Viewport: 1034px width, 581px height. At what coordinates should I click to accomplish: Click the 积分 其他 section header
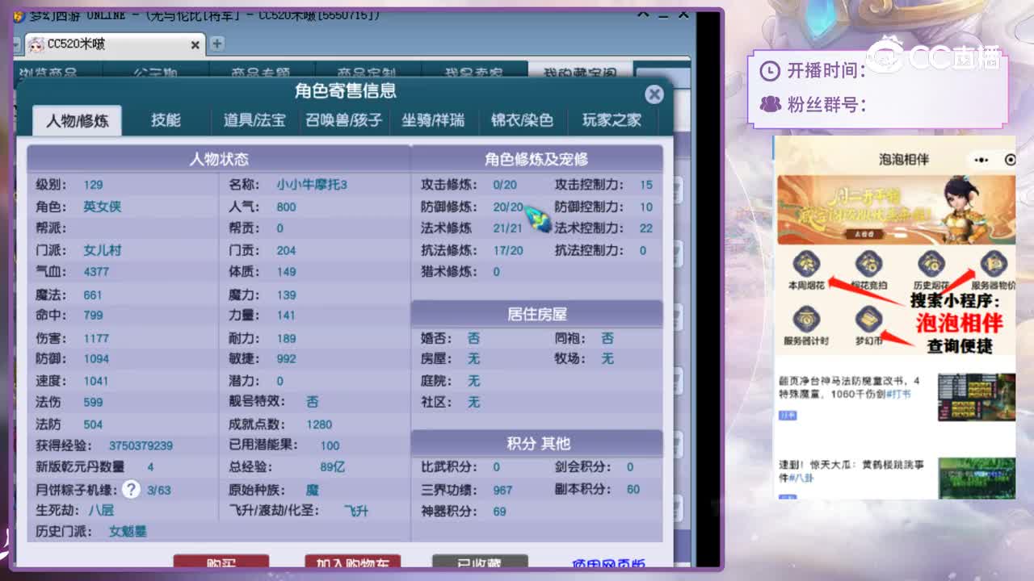pyautogui.click(x=536, y=443)
